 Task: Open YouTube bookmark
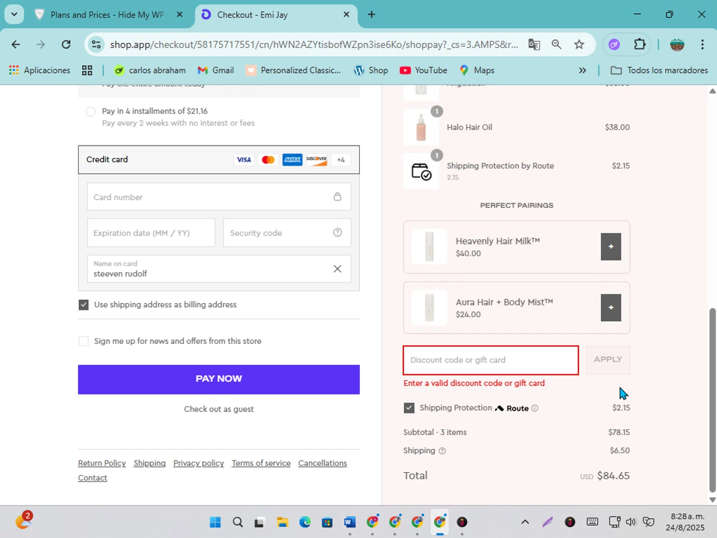tap(424, 70)
